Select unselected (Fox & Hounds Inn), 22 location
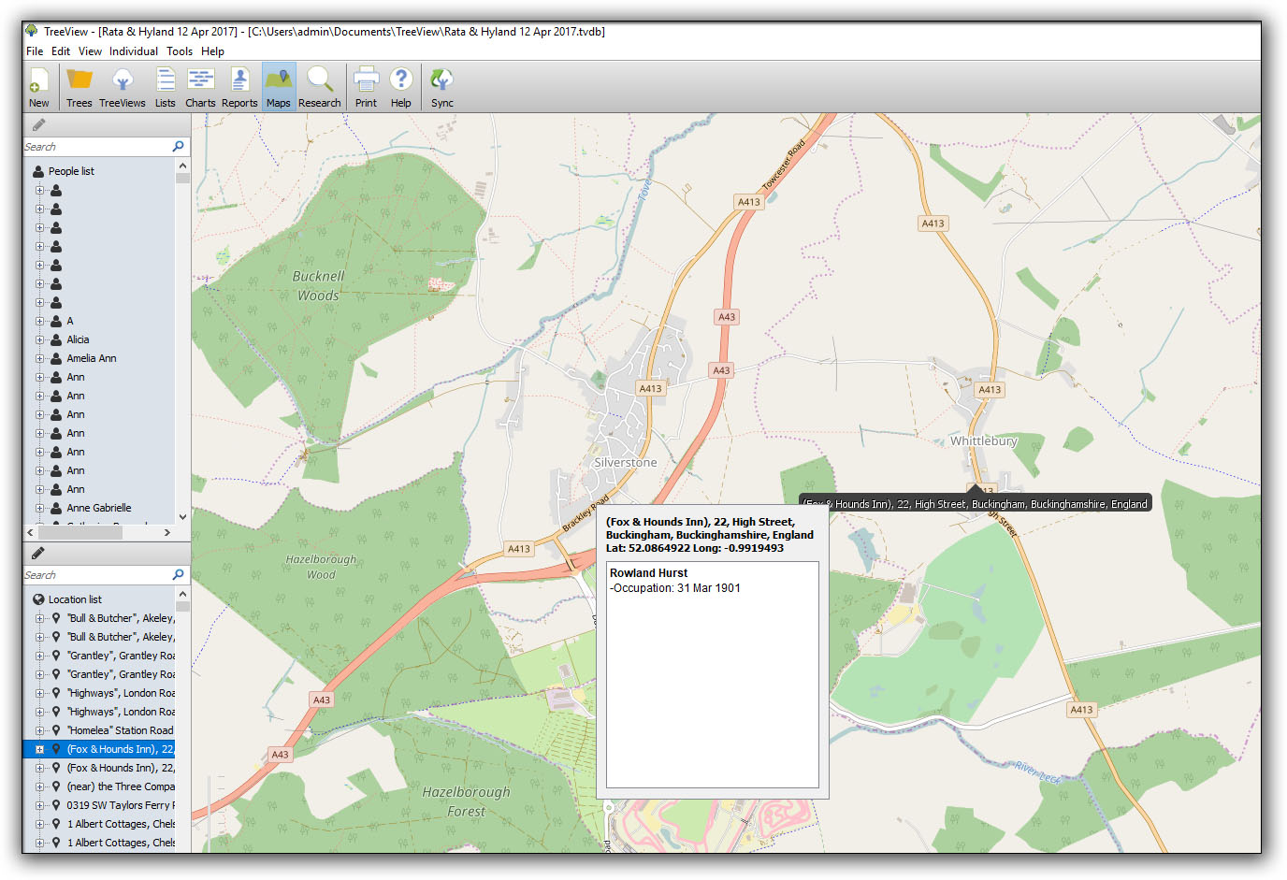The height and width of the screenshot is (880, 1287). point(121,768)
